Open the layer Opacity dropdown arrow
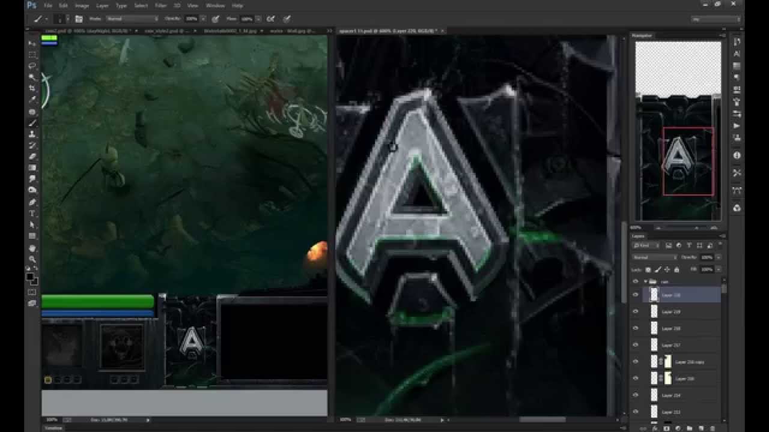Image resolution: width=769 pixels, height=432 pixels. coord(718,257)
